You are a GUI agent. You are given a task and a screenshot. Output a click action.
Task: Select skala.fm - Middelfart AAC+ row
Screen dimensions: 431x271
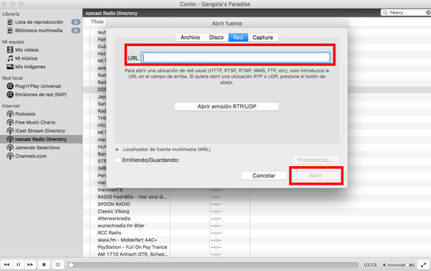tap(127, 240)
